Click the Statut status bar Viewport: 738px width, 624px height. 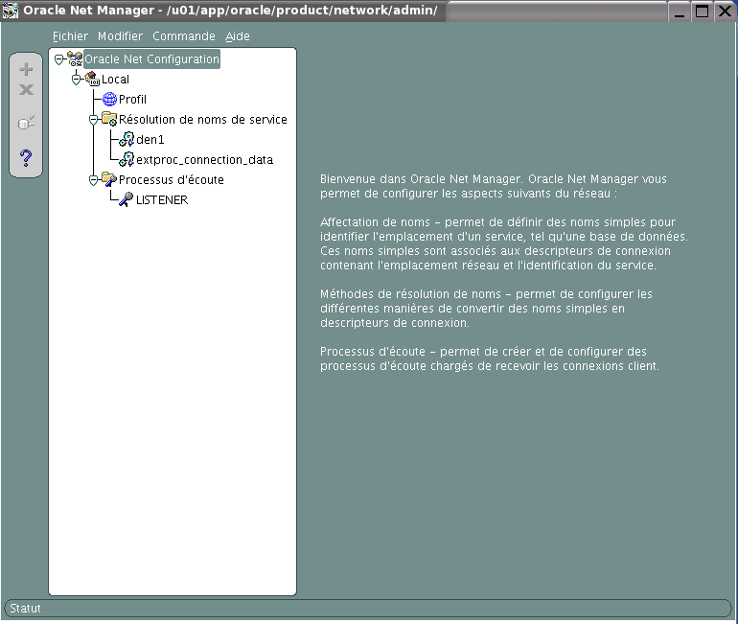pyautogui.click(x=368, y=608)
